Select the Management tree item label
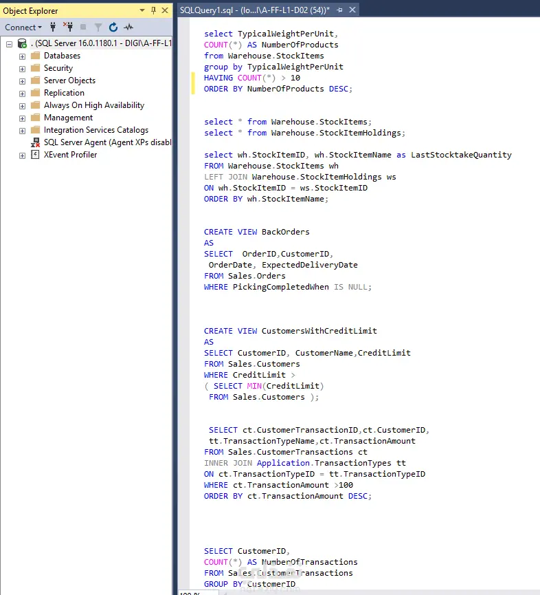Viewport: 540px width, 595px height. [x=68, y=118]
